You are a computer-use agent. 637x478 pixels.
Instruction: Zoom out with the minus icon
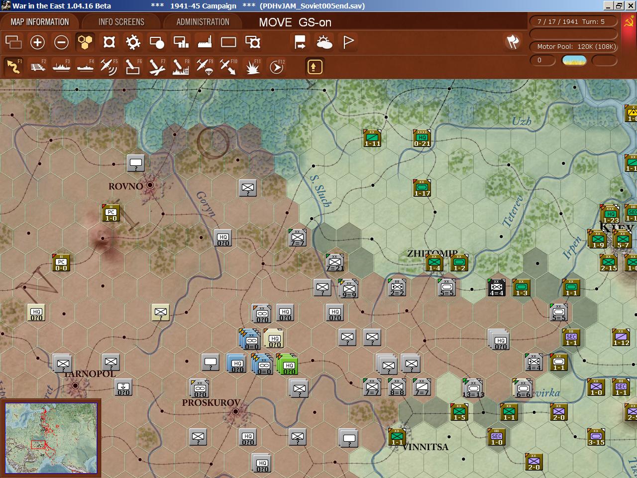tap(61, 42)
